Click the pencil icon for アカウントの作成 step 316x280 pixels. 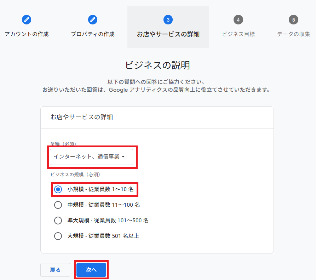tap(27, 20)
